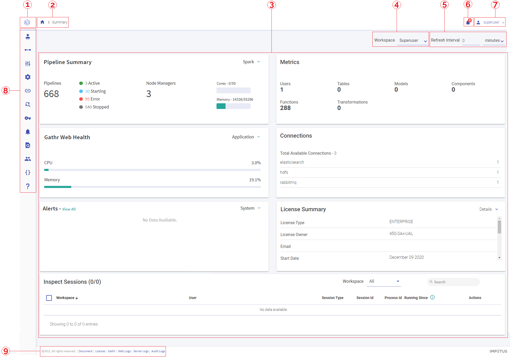
Task: Open refresh interval minutes dropdown
Action: pos(494,41)
